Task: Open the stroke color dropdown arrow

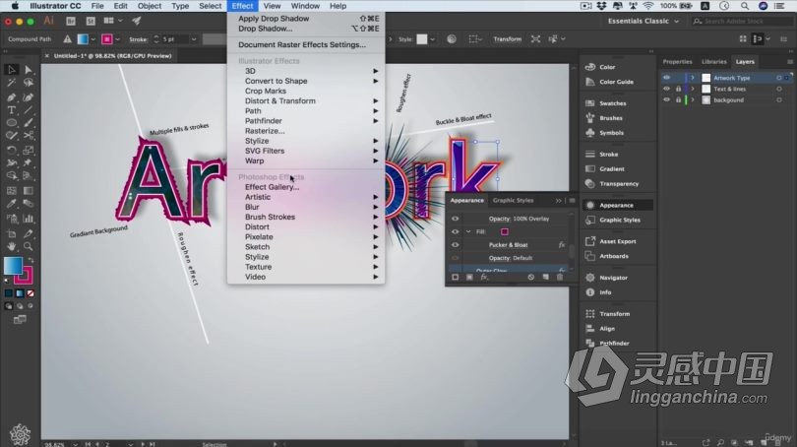Action: click(118, 39)
